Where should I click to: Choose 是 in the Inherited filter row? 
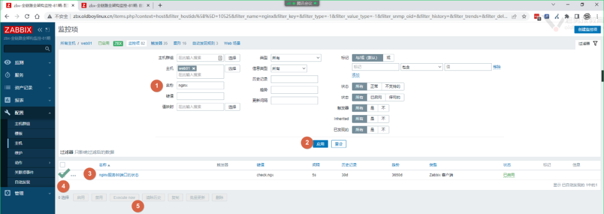coord(372,119)
